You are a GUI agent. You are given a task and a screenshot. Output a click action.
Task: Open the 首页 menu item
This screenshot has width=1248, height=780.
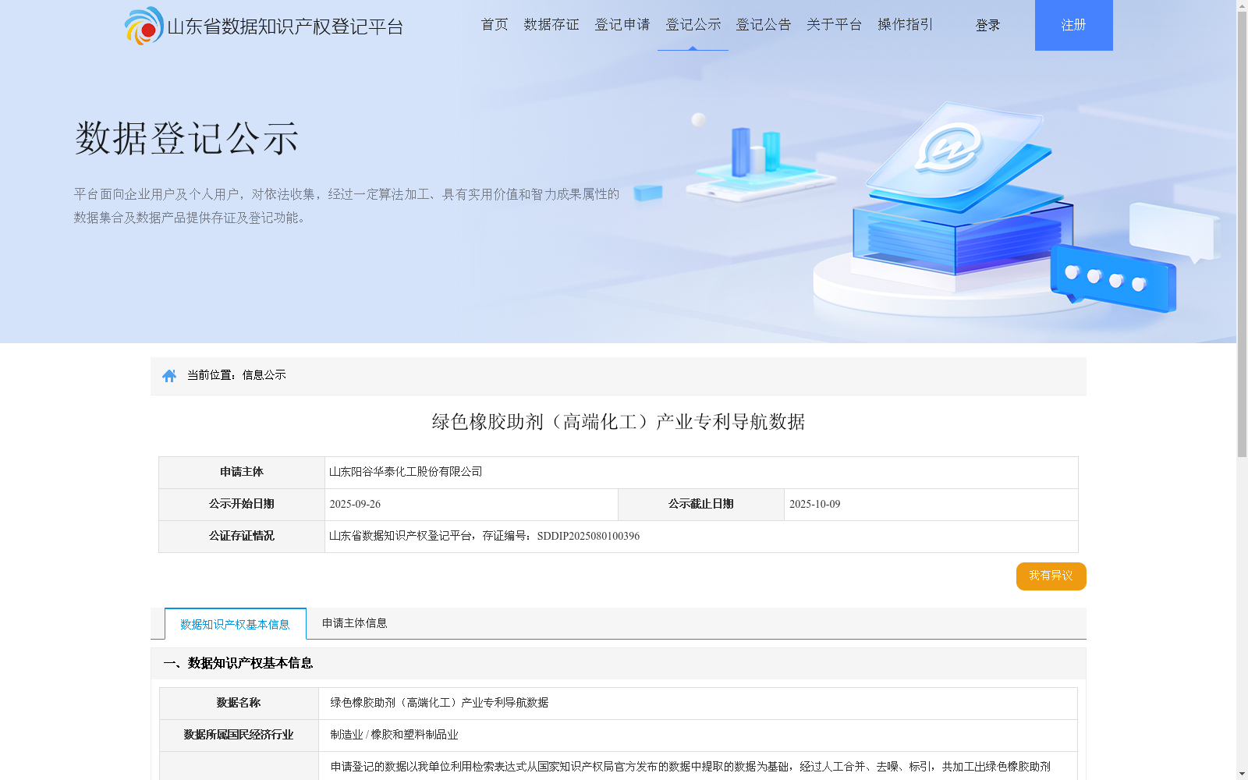495,25
